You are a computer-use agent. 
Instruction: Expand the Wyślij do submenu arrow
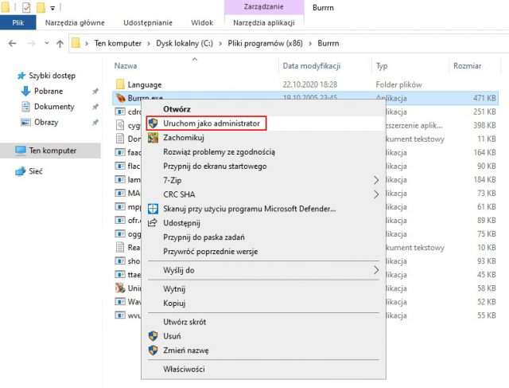[x=376, y=270]
